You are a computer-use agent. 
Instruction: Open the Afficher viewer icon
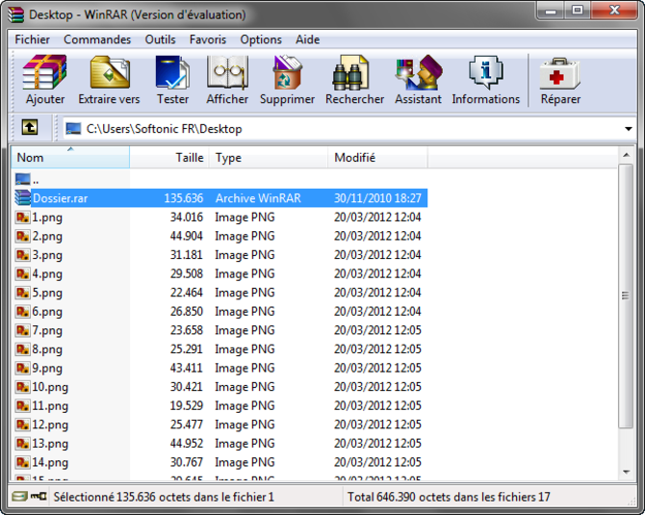tap(227, 72)
